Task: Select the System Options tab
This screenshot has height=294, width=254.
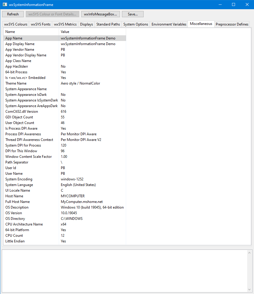Action: [136, 24]
